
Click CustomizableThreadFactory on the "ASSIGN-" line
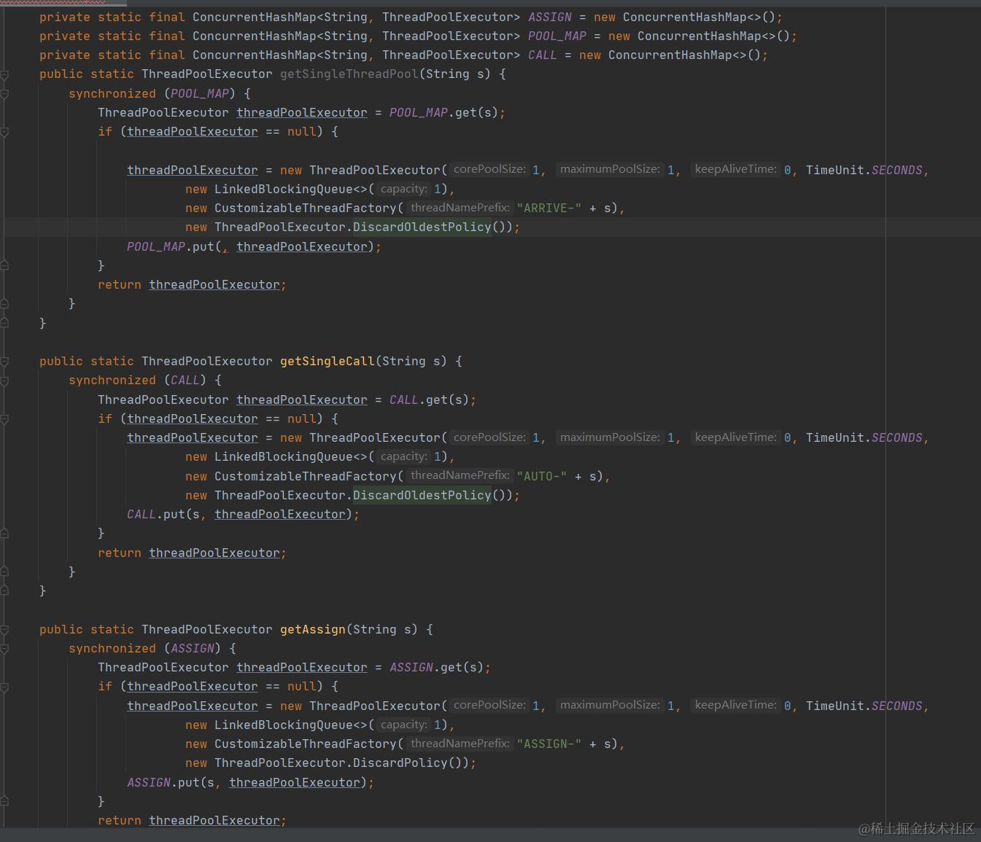(x=306, y=744)
